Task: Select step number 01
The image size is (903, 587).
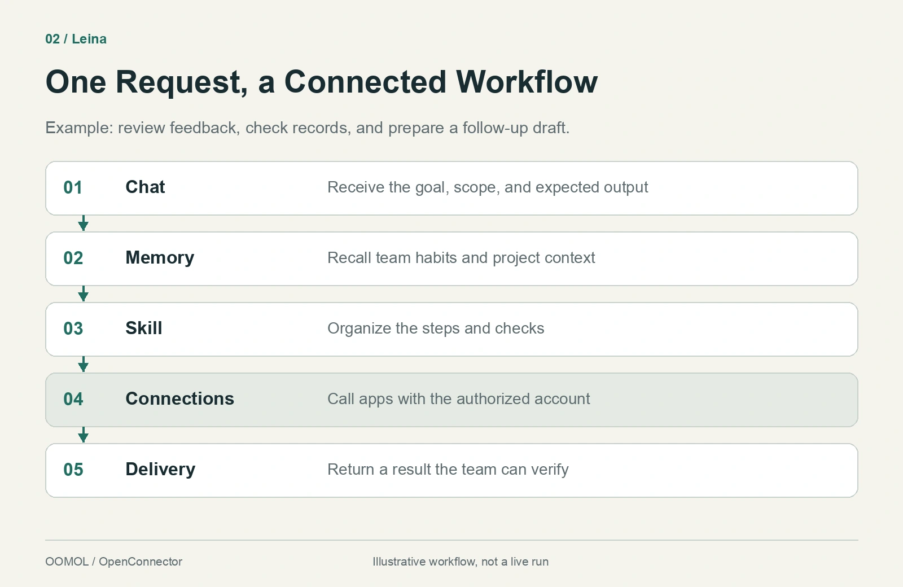Action: click(73, 187)
